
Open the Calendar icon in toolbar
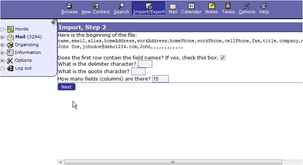(x=191, y=6)
